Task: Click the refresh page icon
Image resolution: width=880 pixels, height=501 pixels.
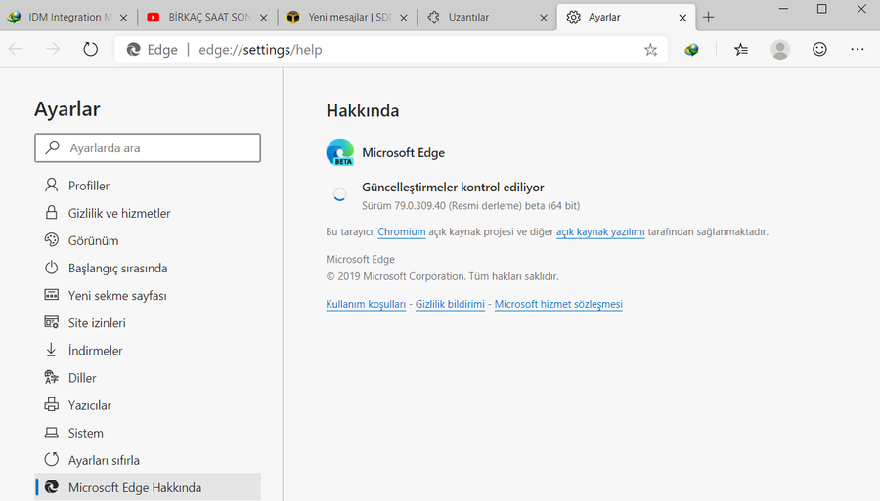Action: (x=90, y=49)
